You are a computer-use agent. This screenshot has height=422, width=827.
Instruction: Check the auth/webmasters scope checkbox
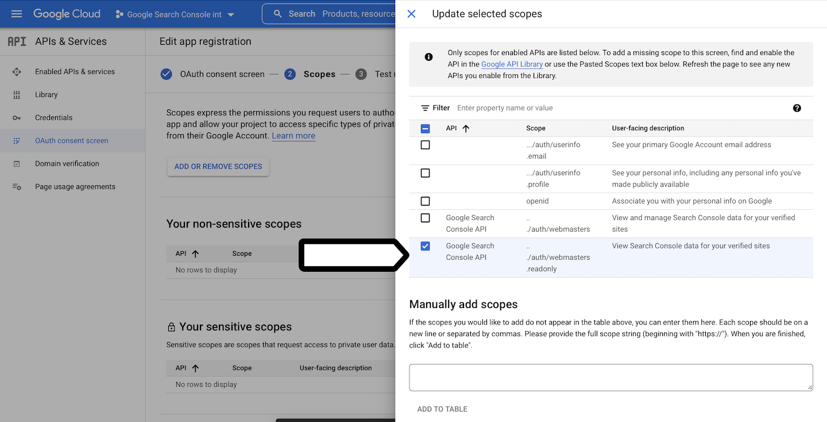pyautogui.click(x=425, y=218)
